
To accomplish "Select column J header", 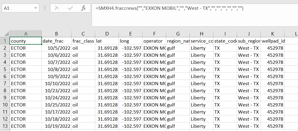I will point(249,34).
